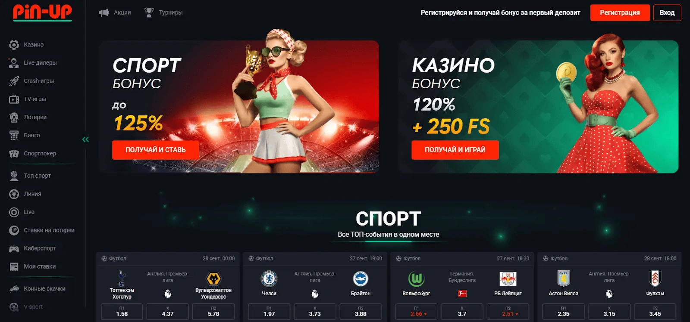690x322 pixels.
Task: Click the Получай и играй casino button
Action: (455, 150)
